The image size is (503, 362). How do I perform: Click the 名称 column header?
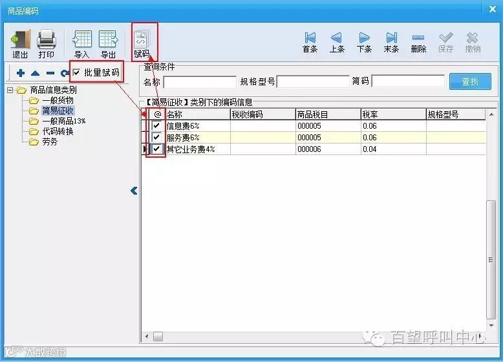click(198, 114)
